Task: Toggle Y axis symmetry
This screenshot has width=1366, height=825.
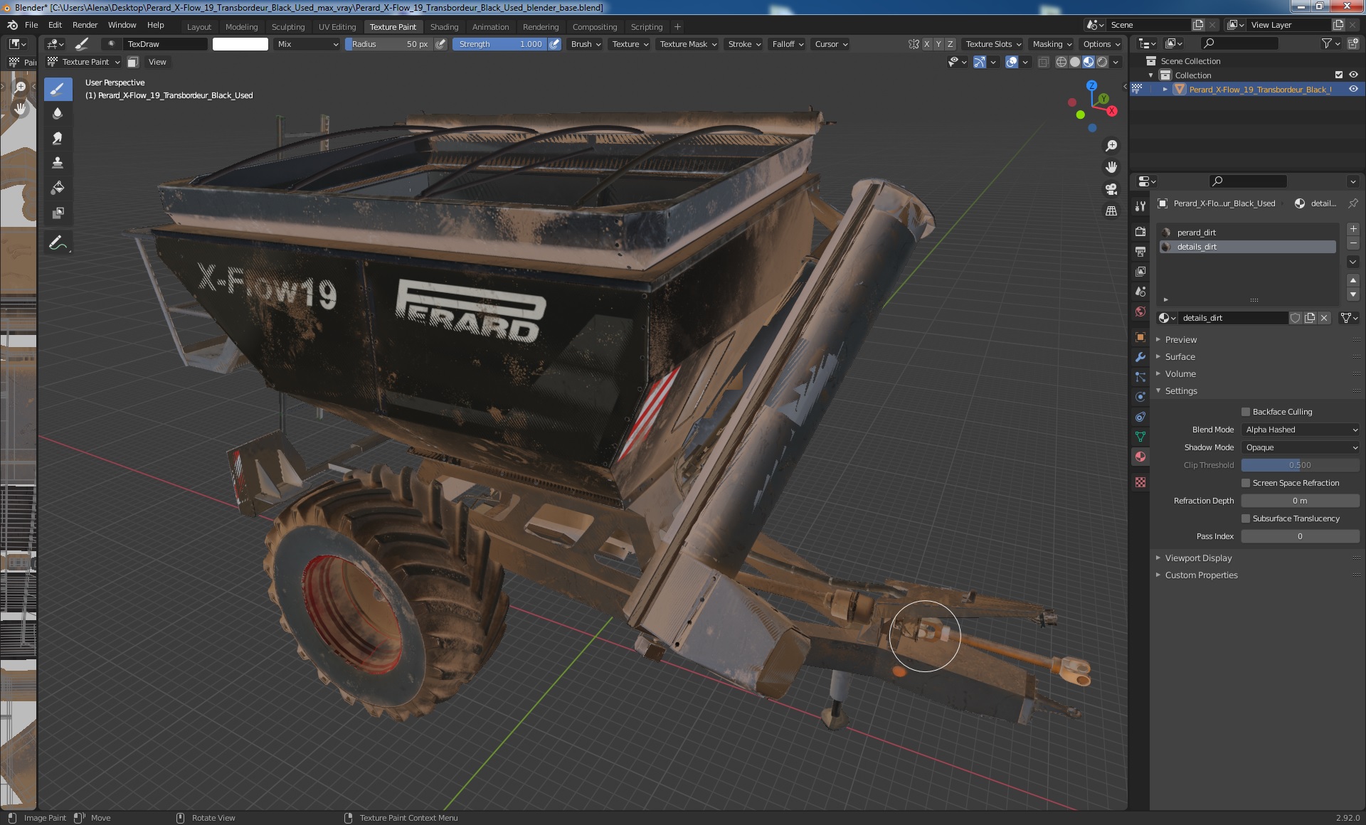Action: pyautogui.click(x=938, y=44)
